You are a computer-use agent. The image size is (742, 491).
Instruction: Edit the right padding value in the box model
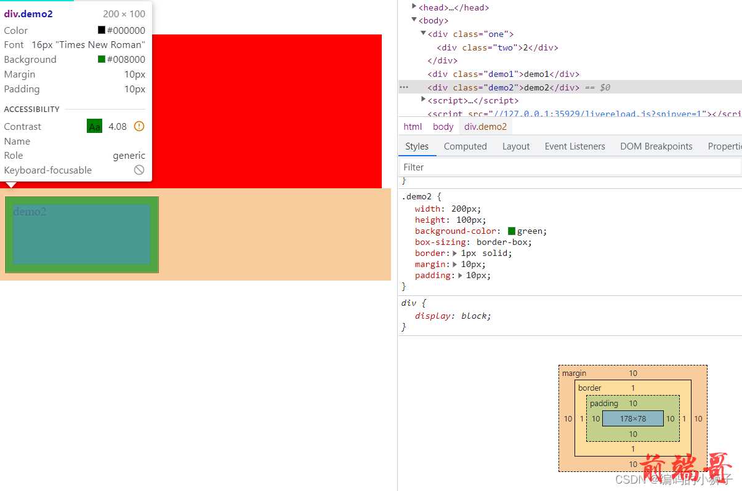[670, 418]
